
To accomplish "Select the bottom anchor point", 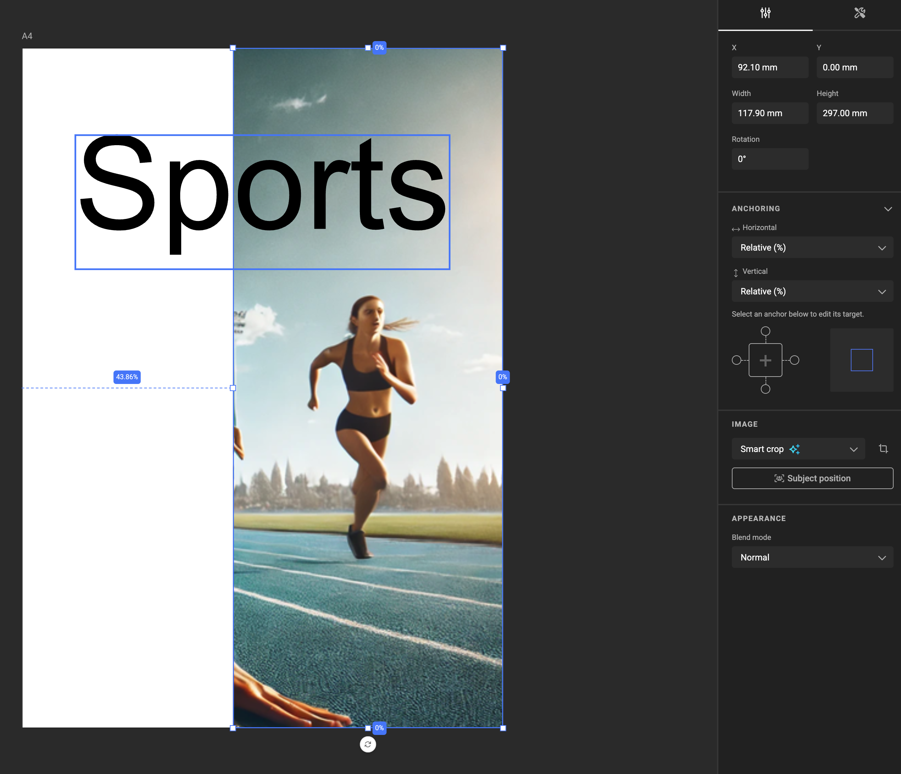I will coord(765,389).
